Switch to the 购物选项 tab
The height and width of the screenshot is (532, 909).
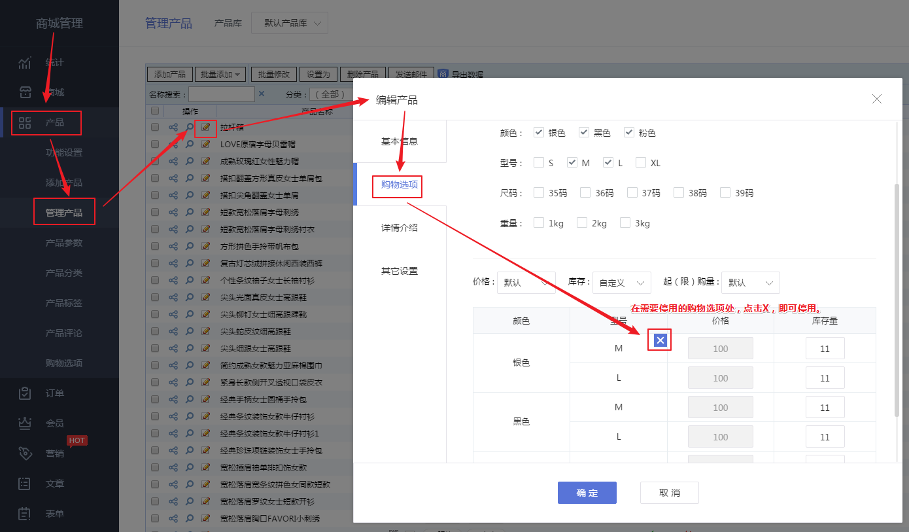click(x=400, y=185)
